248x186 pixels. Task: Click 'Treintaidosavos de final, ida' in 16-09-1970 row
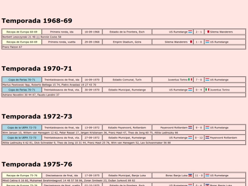tap(62, 80)
